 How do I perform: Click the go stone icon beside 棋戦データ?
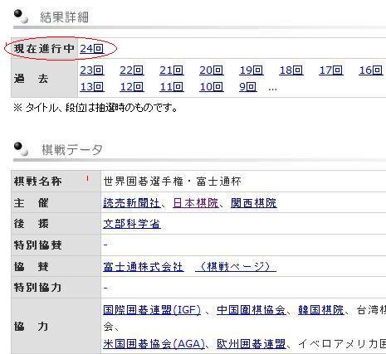[22, 149]
